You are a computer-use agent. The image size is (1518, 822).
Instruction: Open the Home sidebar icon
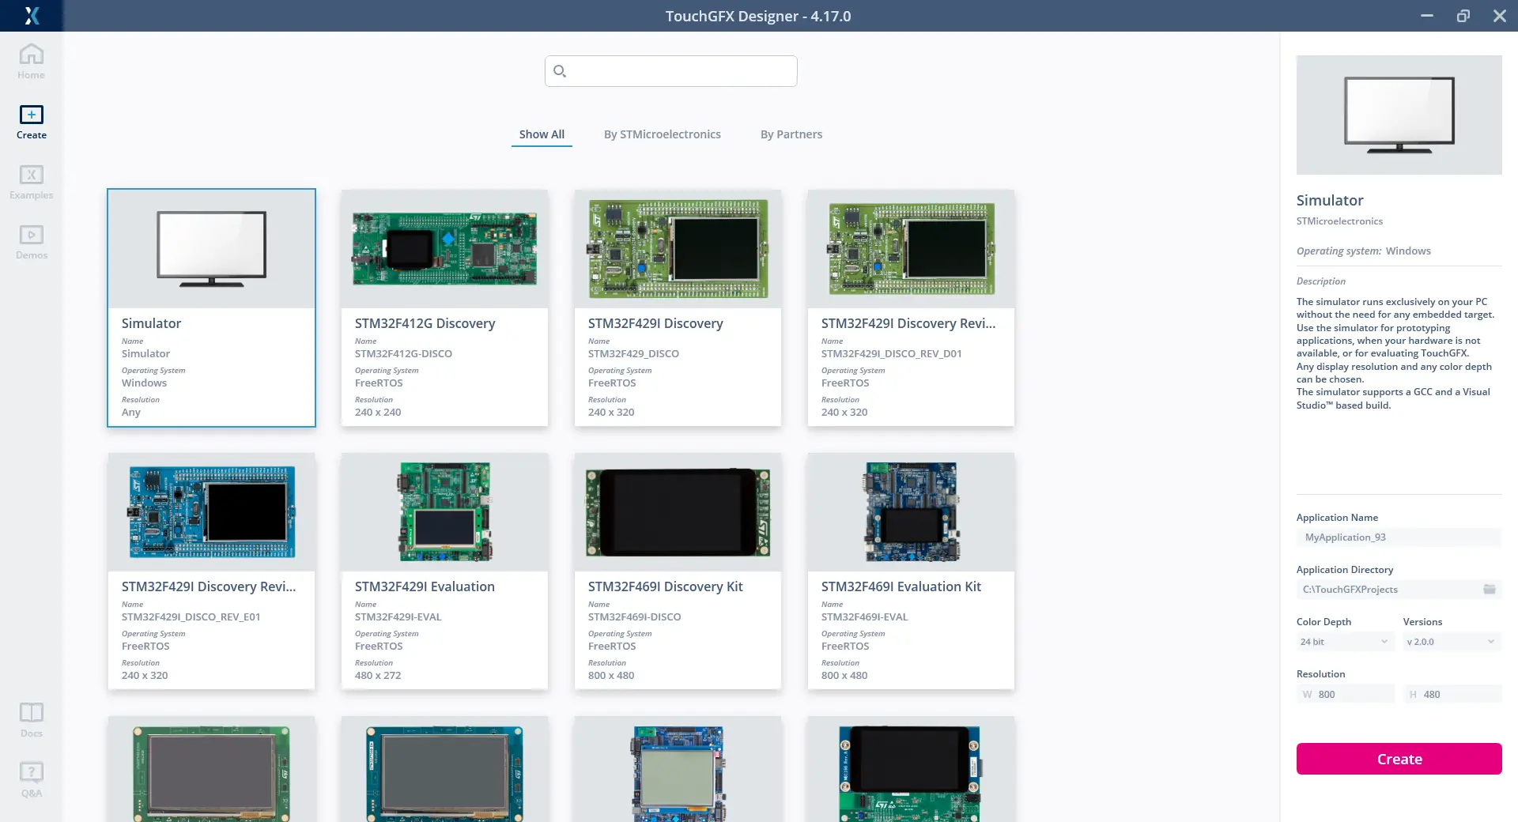coord(31,61)
